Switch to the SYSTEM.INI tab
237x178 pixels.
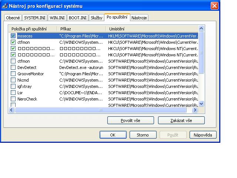coord(35,18)
